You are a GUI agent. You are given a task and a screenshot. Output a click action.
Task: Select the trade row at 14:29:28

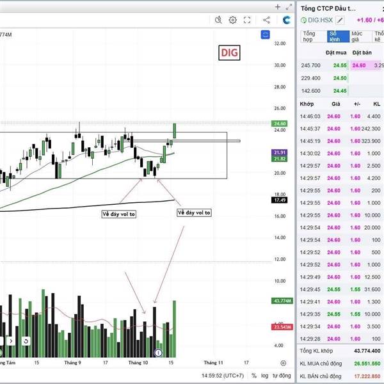pos(340,339)
